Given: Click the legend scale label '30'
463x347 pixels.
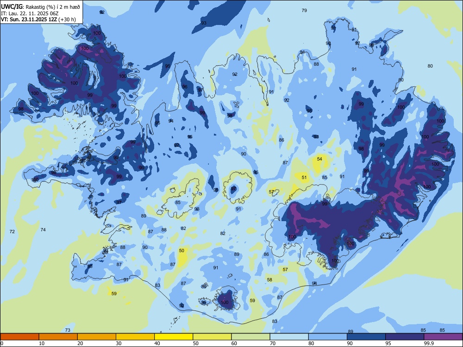Looking at the screenshot, I should coord(119,343).
